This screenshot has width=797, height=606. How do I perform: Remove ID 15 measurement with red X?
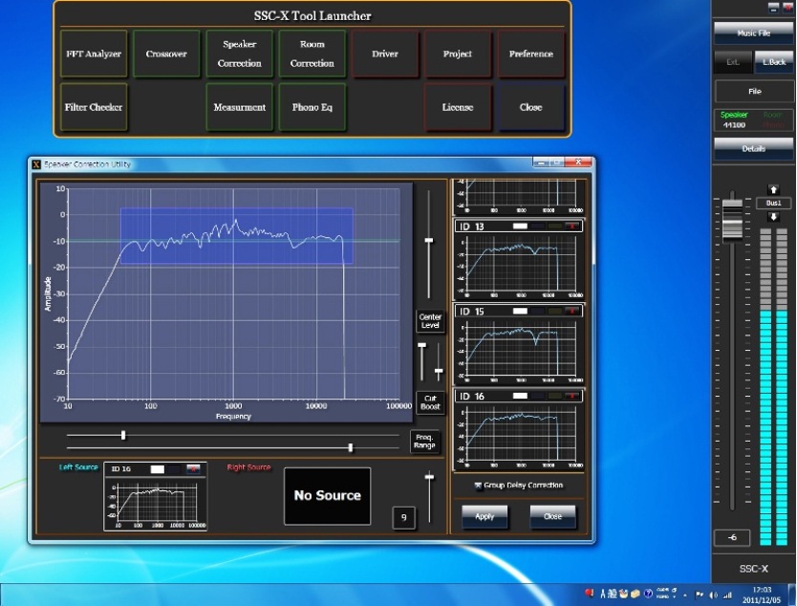point(571,312)
